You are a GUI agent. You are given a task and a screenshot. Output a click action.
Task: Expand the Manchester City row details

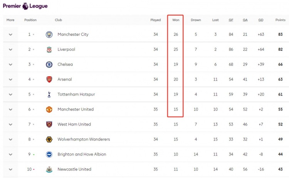10,34
